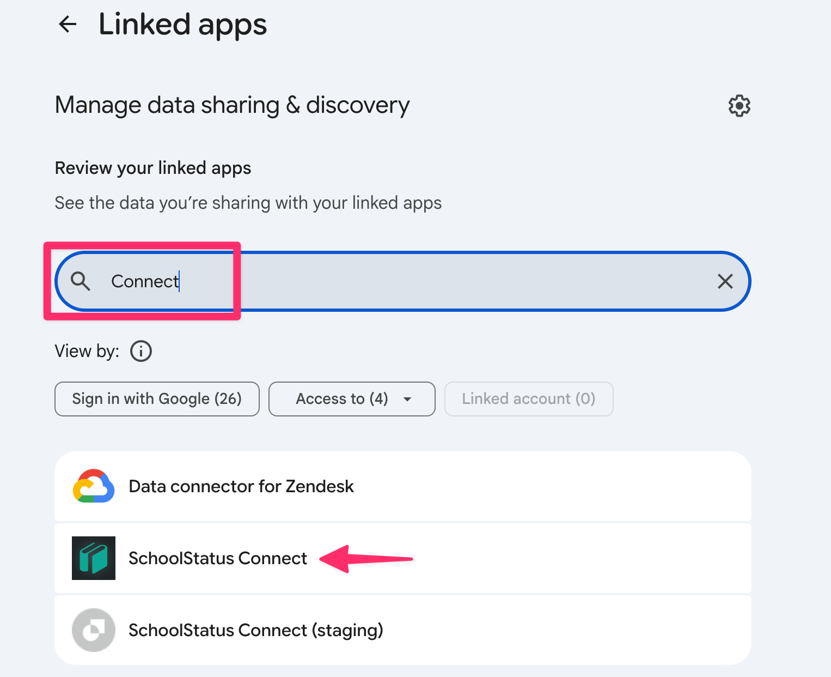The image size is (831, 677).
Task: Go back using the left arrow
Action: pyautogui.click(x=68, y=24)
